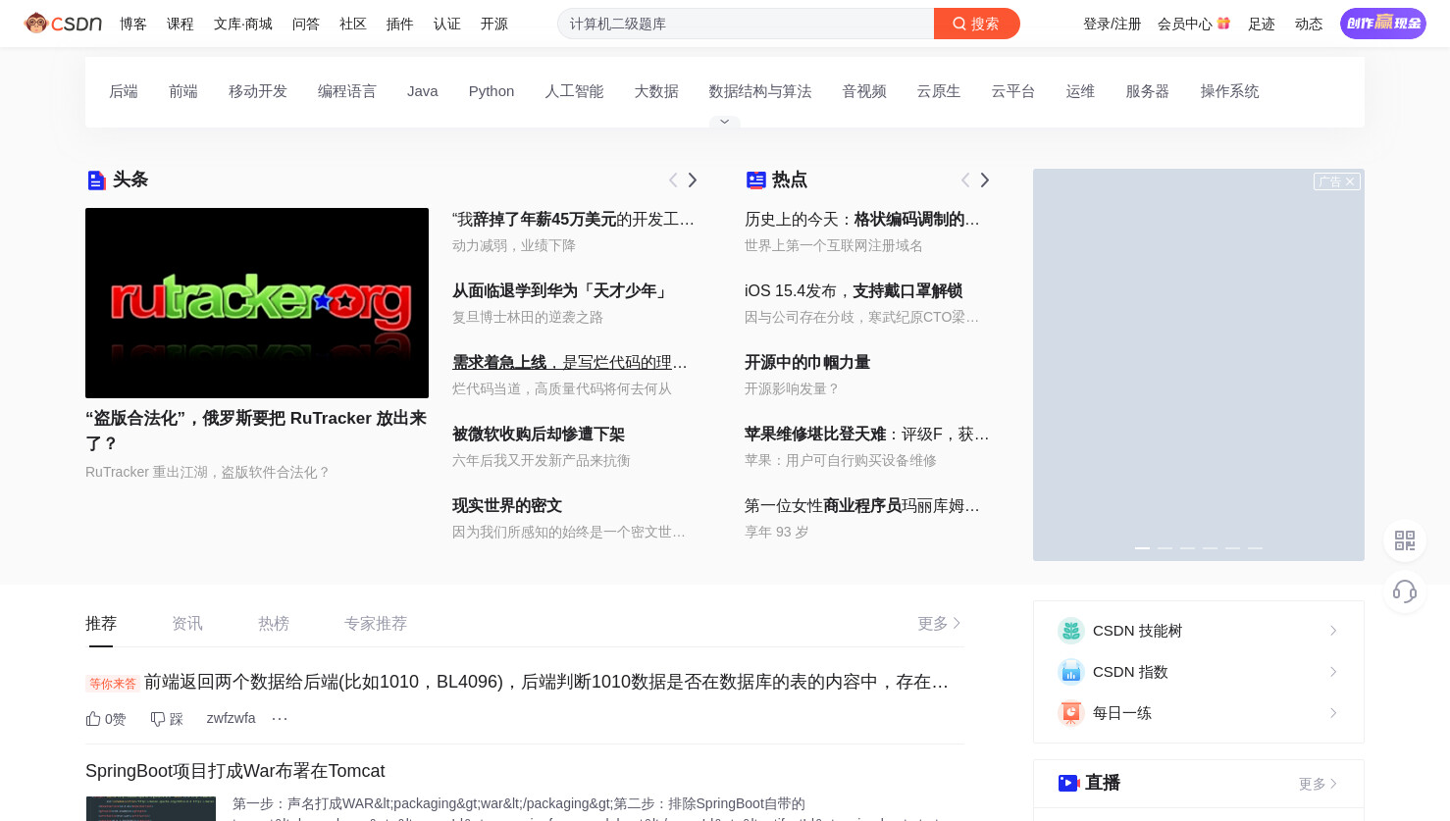1450x821 pixels.
Task: Open 现实世界的密文 article
Action: (507, 505)
